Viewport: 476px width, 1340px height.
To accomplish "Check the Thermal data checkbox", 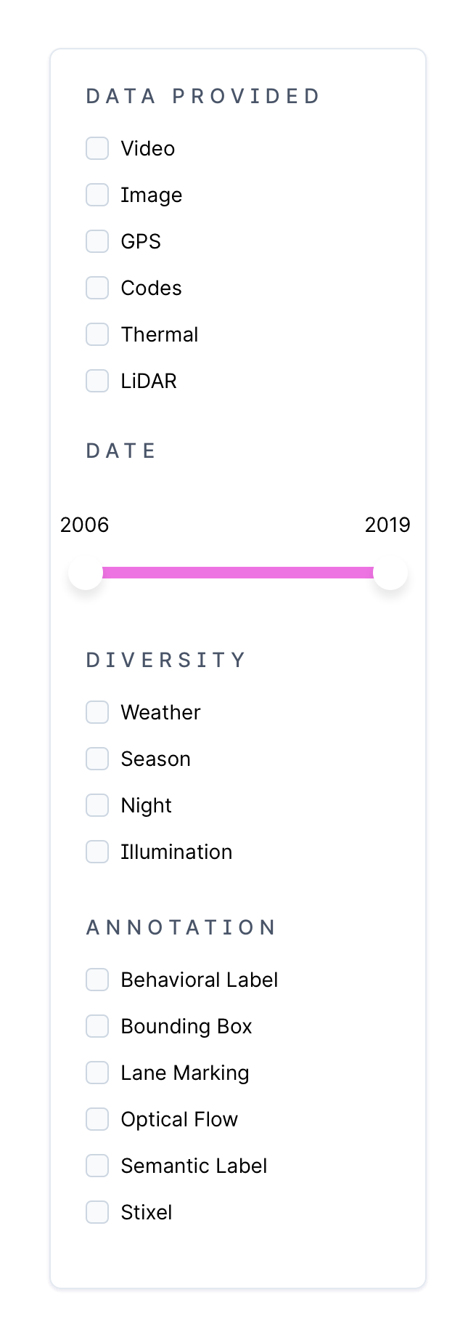I will [x=97, y=334].
